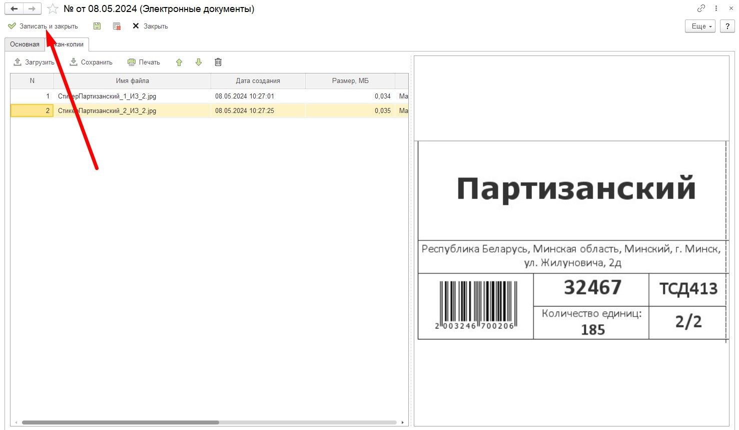Click the document icon with red mark

tap(117, 26)
